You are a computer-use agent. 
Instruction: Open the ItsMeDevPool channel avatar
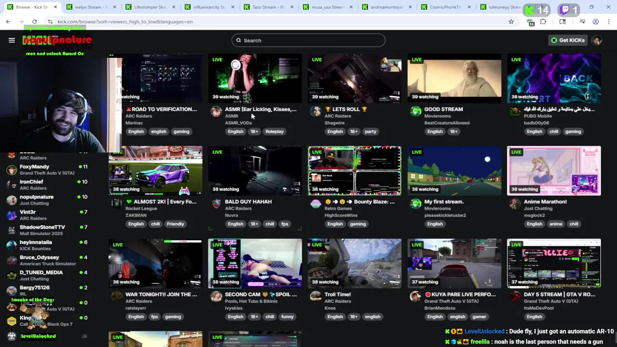click(515, 296)
